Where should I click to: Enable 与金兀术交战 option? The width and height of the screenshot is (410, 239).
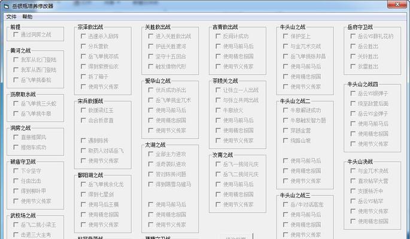[286, 47]
